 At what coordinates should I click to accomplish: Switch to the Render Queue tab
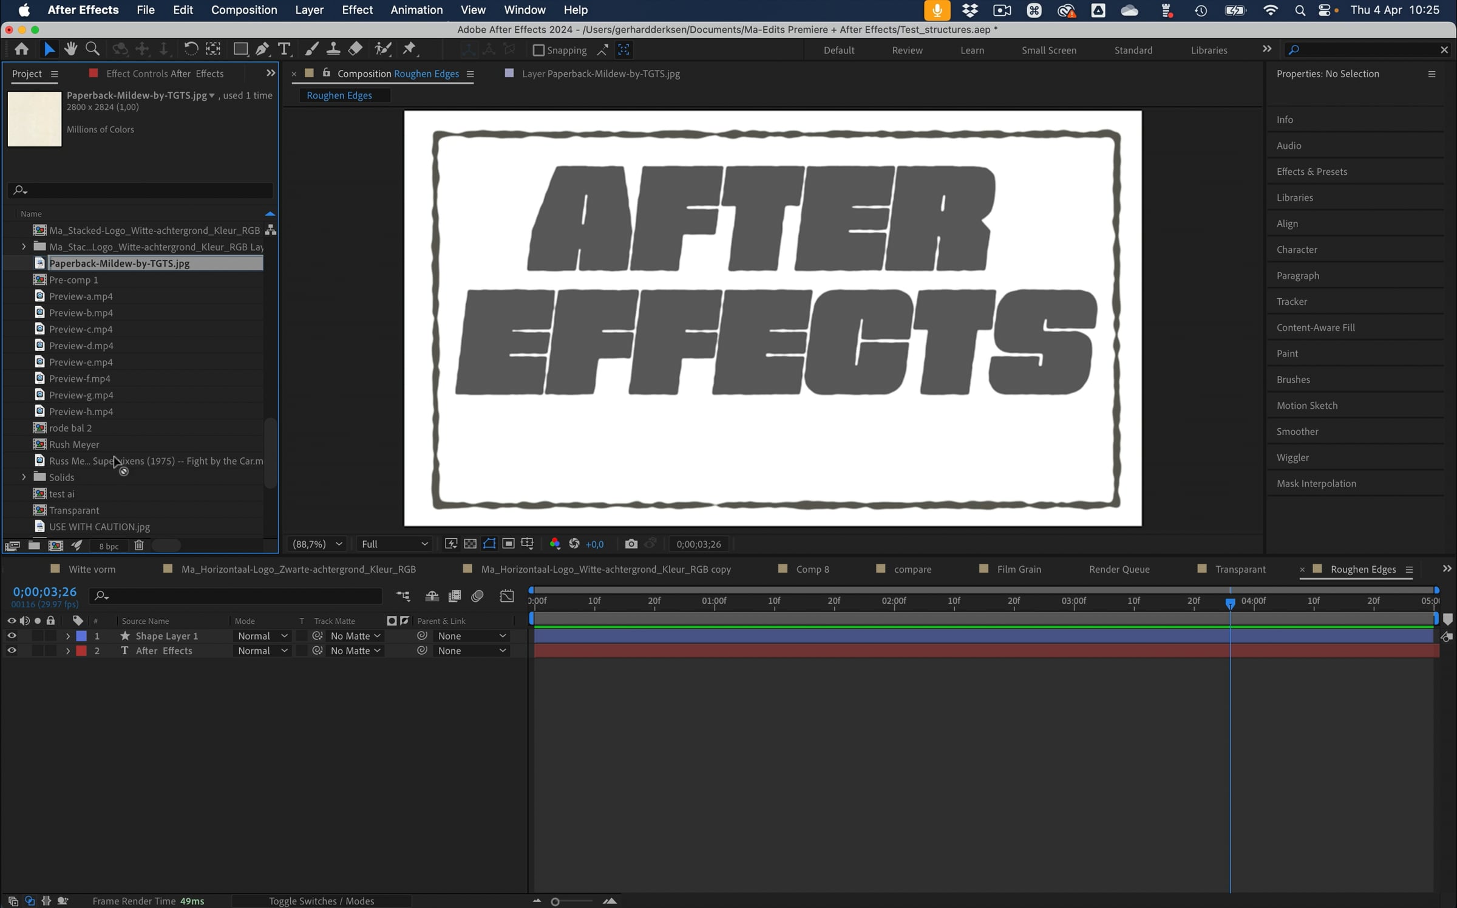(x=1119, y=569)
